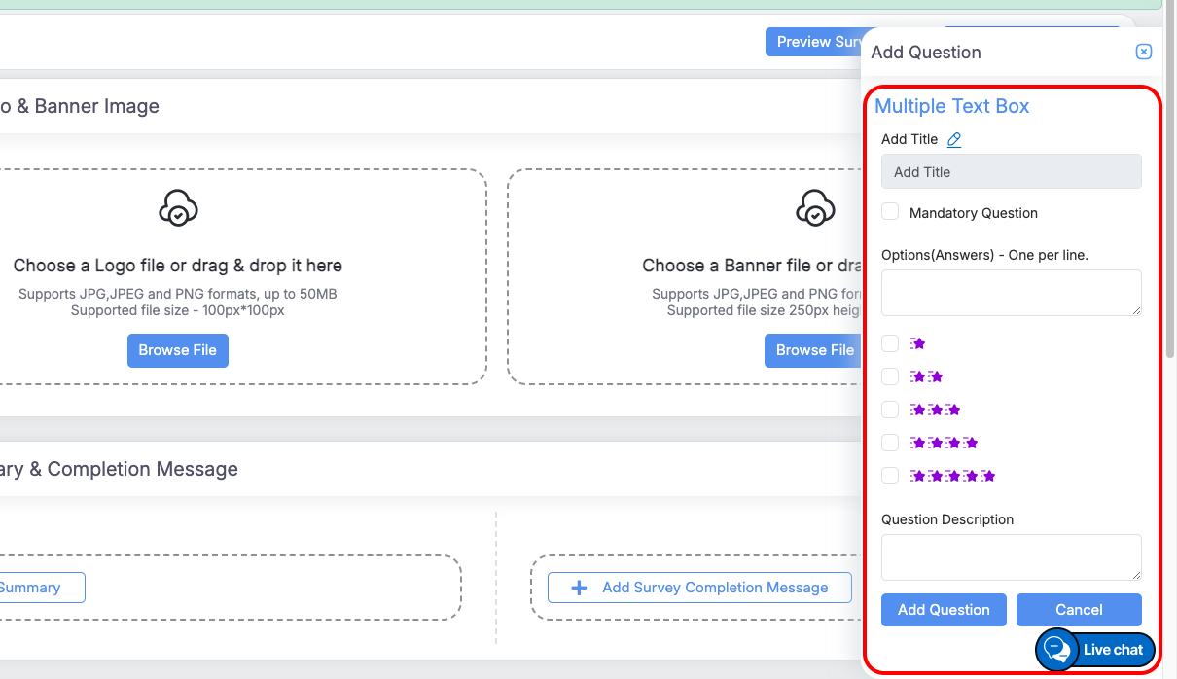Click the Add Question button
Screen dimensions: 1177x679
pyautogui.click(x=944, y=610)
